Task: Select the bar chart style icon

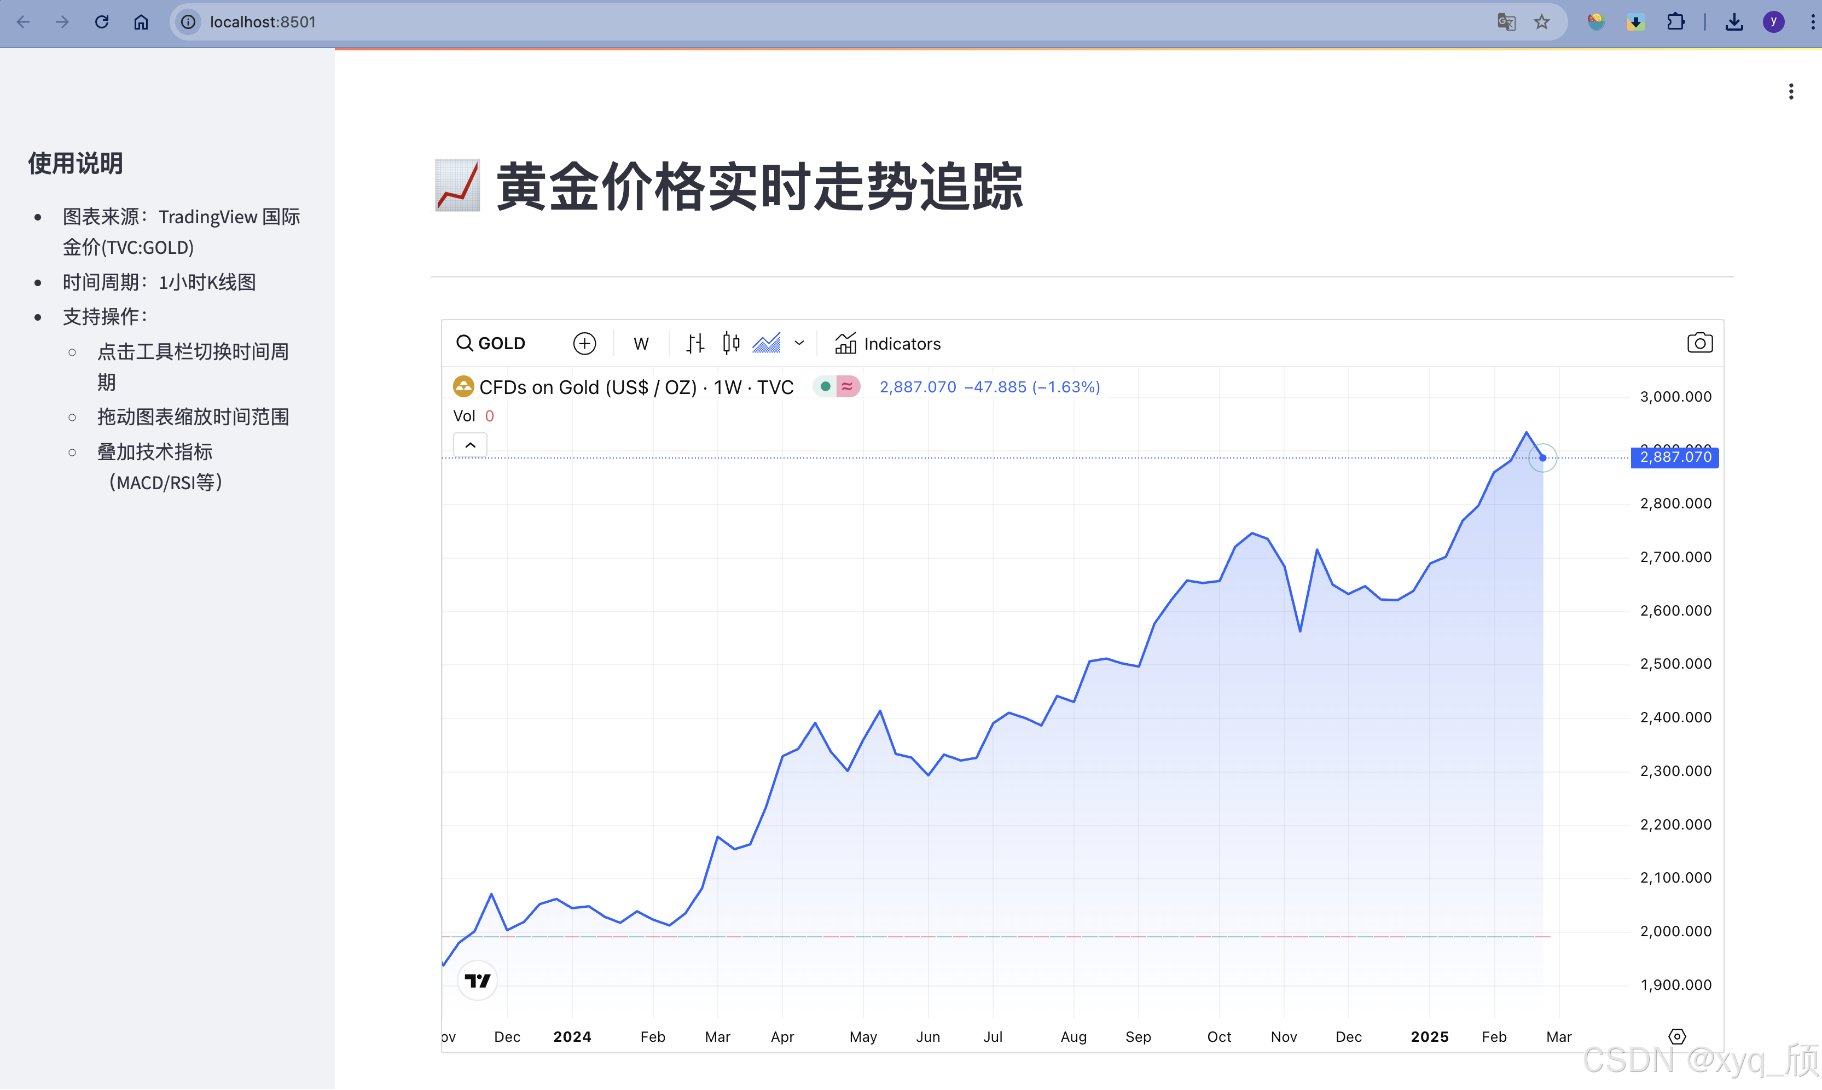Action: [695, 343]
